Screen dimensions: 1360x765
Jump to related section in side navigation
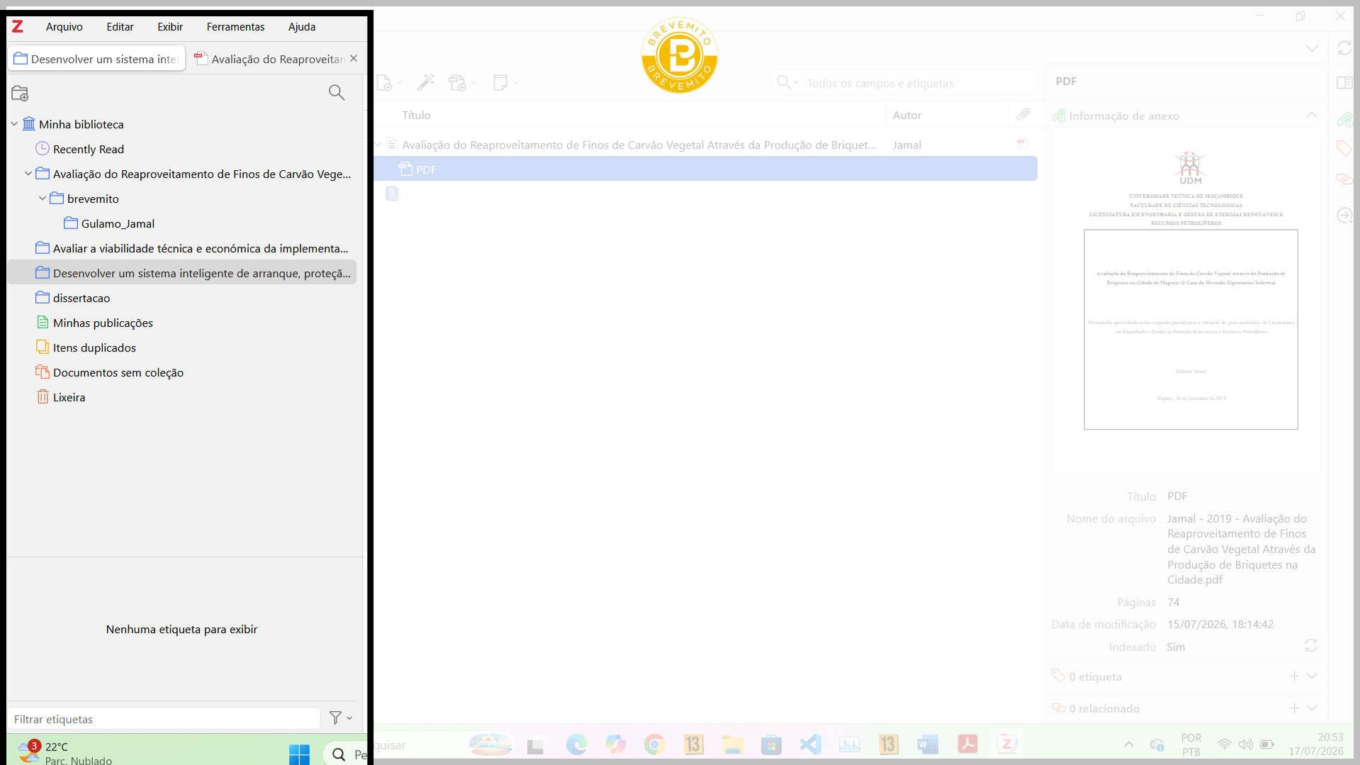pos(1344,179)
